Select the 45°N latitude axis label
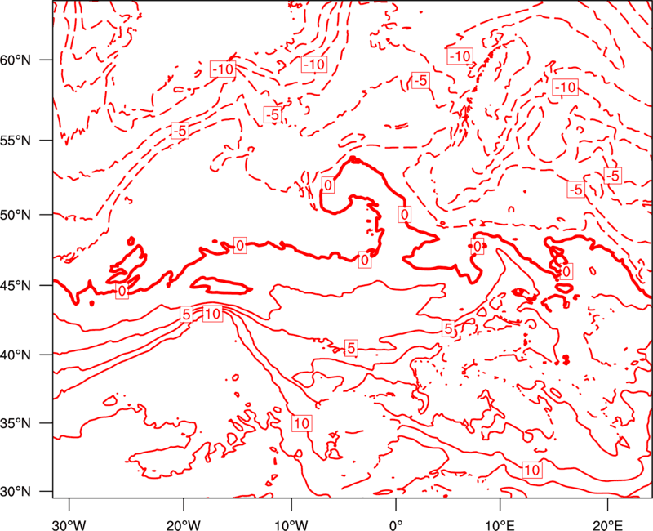The width and height of the screenshot is (653, 531). pos(16,286)
